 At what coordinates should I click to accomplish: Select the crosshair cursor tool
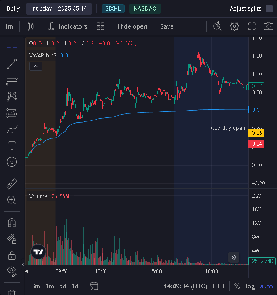(x=12, y=48)
